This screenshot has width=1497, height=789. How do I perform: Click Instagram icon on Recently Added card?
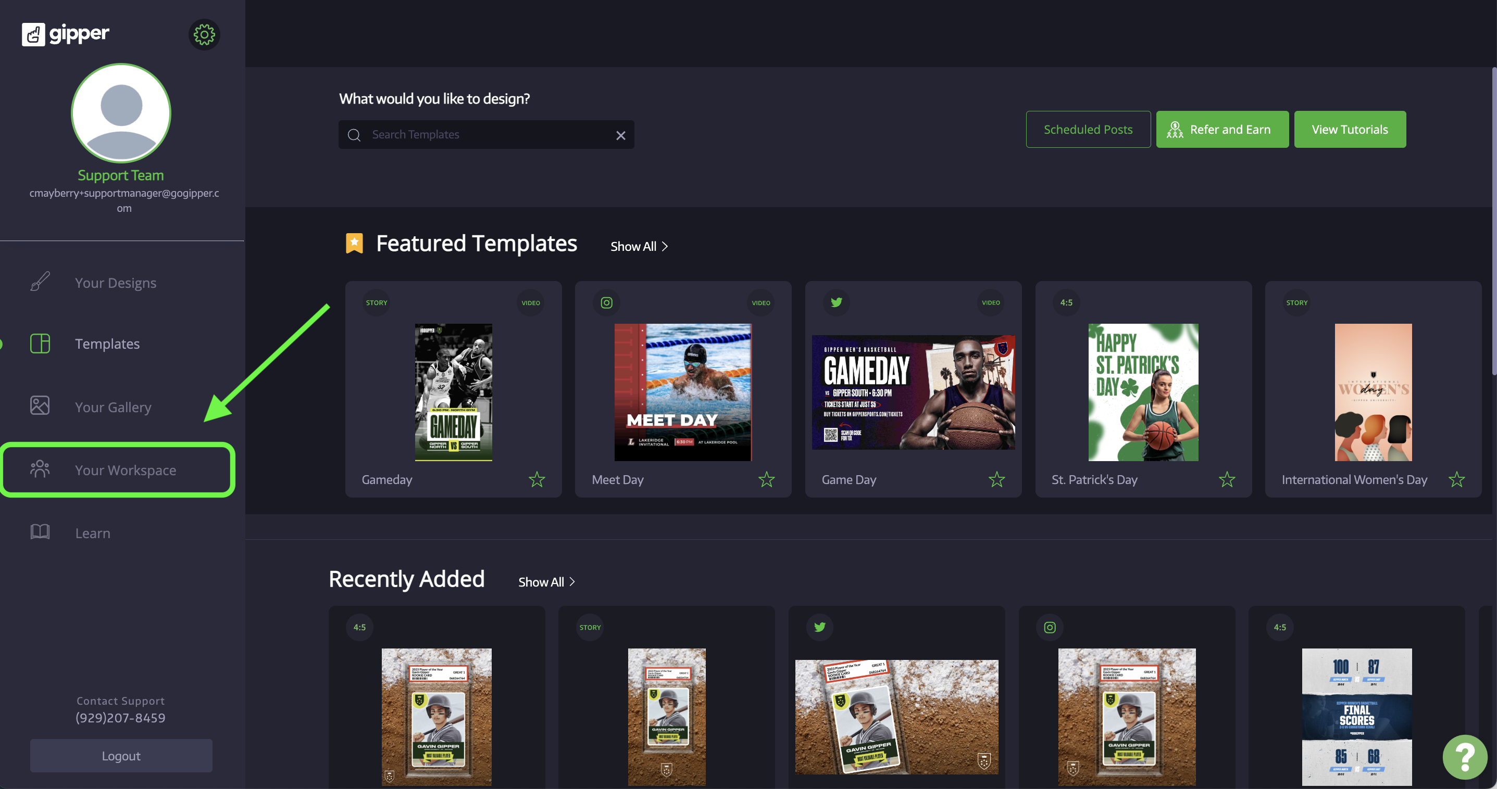pyautogui.click(x=1050, y=627)
